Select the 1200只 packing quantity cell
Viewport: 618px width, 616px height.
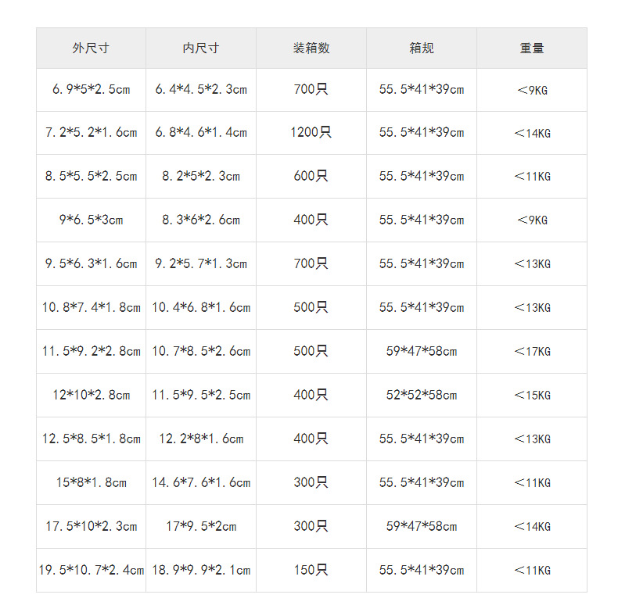(x=311, y=133)
